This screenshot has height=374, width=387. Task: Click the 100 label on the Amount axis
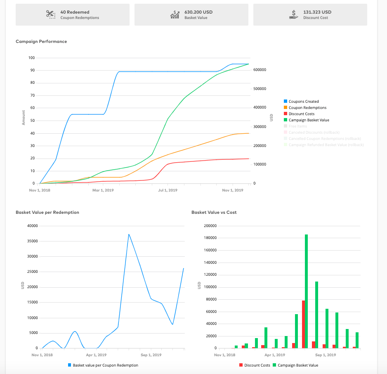[x=32, y=58]
